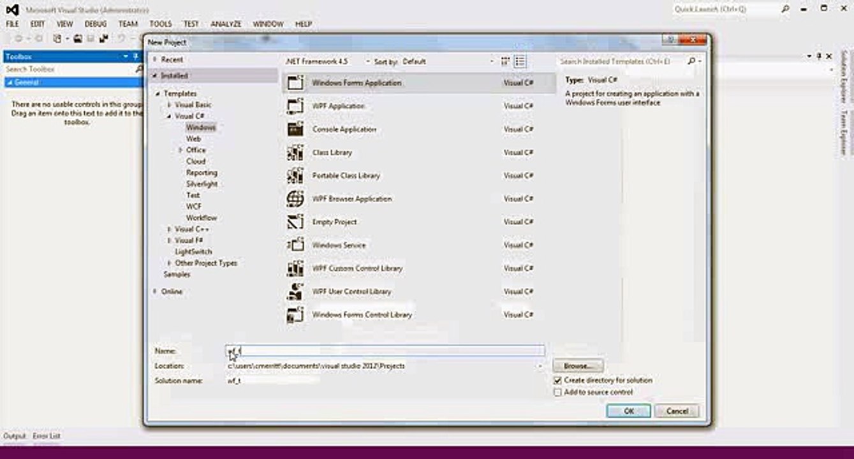Image resolution: width=854 pixels, height=459 pixels.
Task: Select the Web category under Visual C#
Action: [x=193, y=138]
